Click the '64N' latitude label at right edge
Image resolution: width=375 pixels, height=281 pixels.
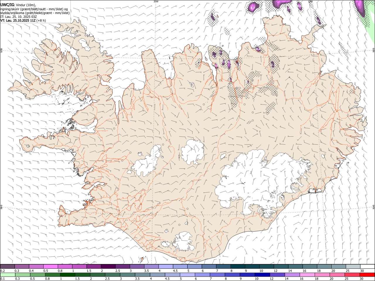(x=374, y=207)
